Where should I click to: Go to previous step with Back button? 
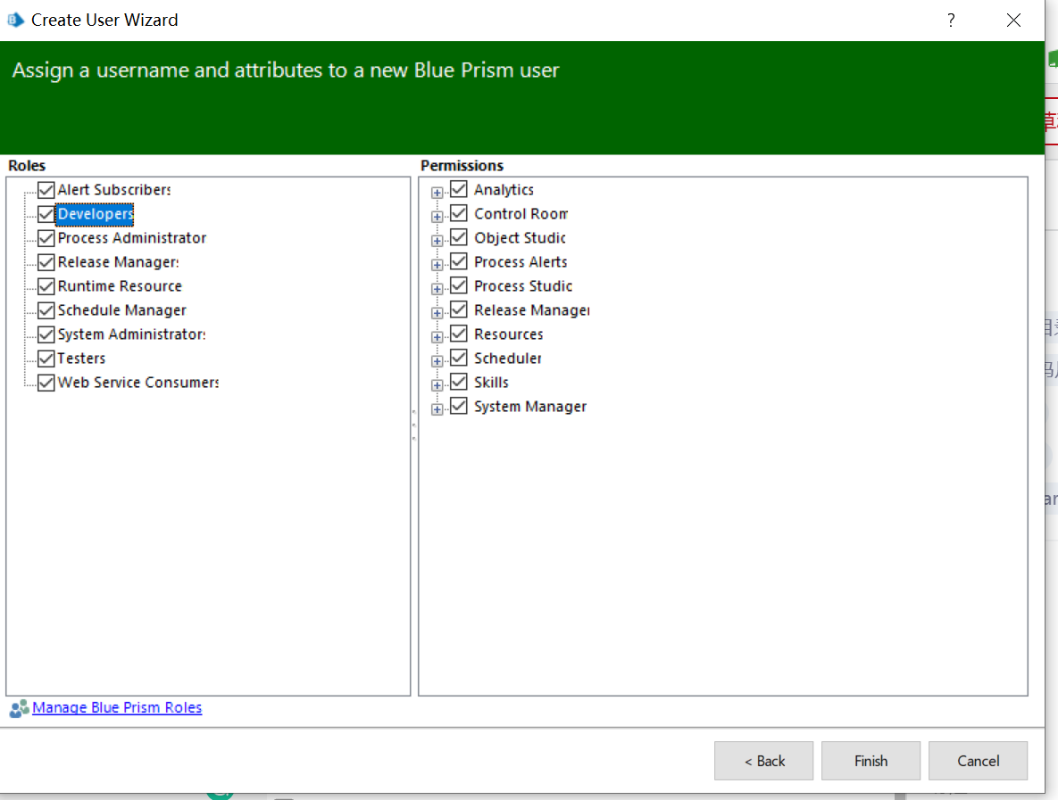click(763, 761)
